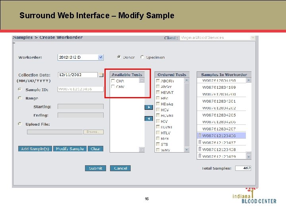This screenshot has height=214, width=286.
Task: Click the Total Samples value field
Action: [243, 168]
